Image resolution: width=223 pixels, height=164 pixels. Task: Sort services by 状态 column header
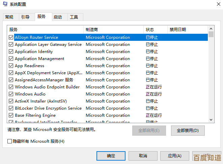click(155, 30)
